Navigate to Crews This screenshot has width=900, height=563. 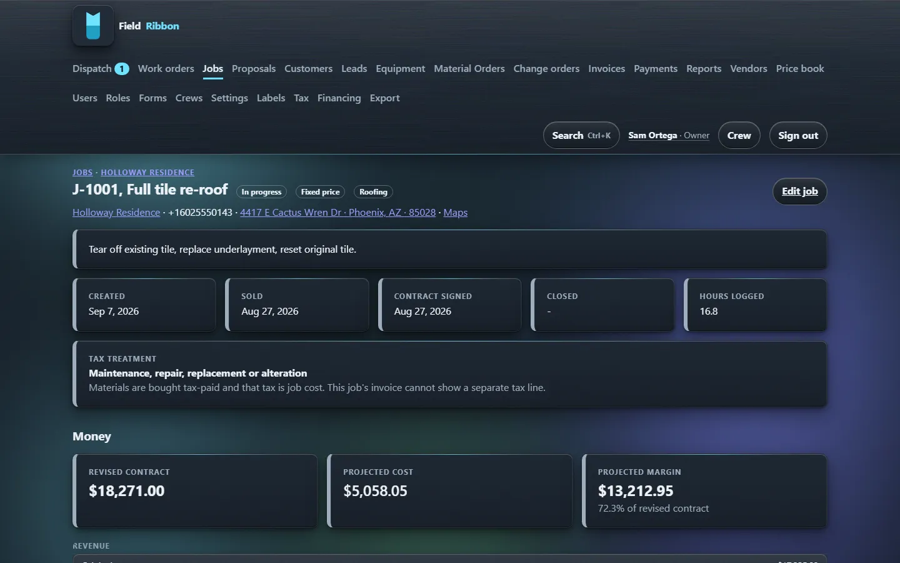coord(189,98)
